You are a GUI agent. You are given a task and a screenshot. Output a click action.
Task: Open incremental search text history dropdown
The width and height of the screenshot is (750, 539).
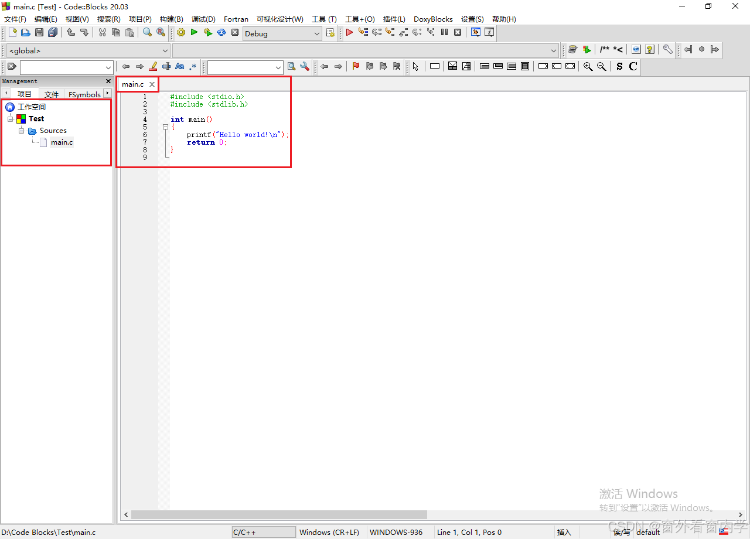tap(108, 68)
